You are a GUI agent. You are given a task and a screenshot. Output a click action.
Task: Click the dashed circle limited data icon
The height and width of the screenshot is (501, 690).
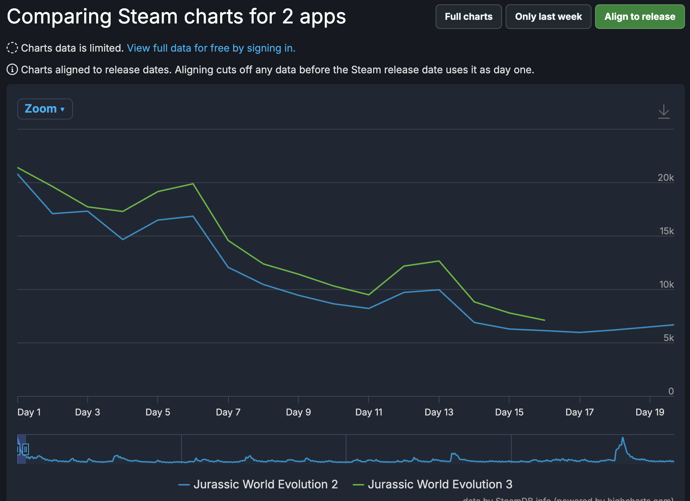click(12, 48)
